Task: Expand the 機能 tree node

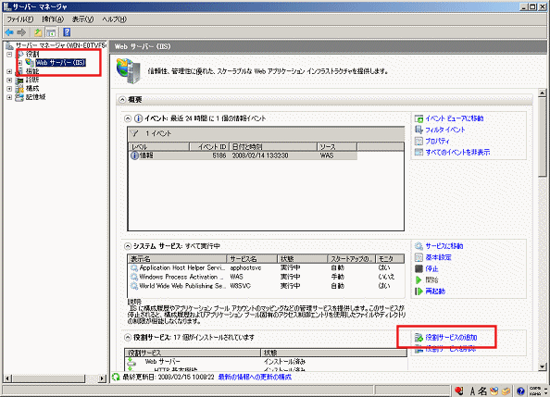Action: coord(9,71)
